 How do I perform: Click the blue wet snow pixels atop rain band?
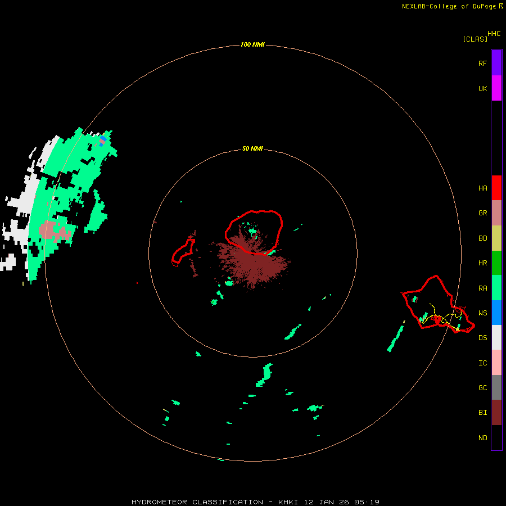103,141
